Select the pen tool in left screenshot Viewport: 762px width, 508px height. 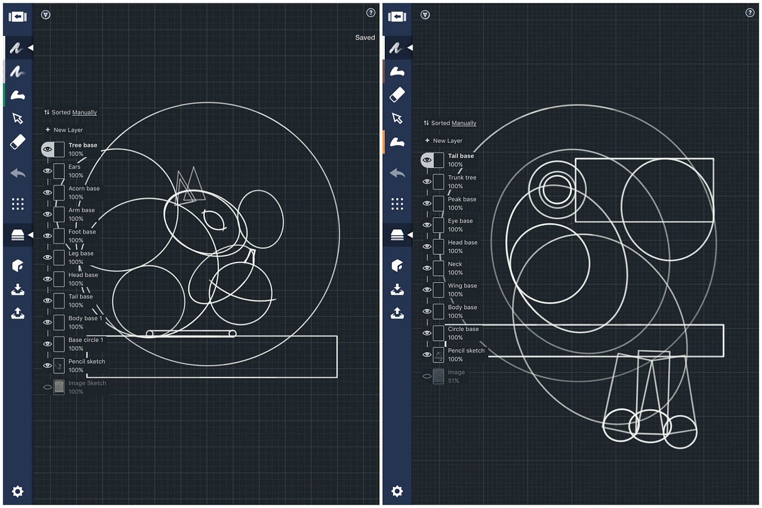(x=16, y=48)
